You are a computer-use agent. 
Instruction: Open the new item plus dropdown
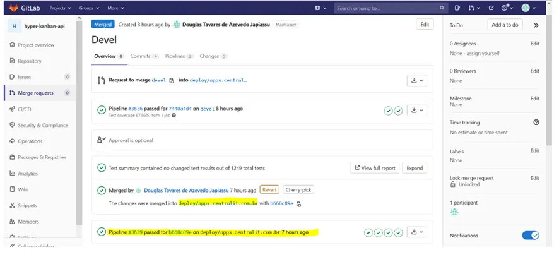(x=321, y=8)
